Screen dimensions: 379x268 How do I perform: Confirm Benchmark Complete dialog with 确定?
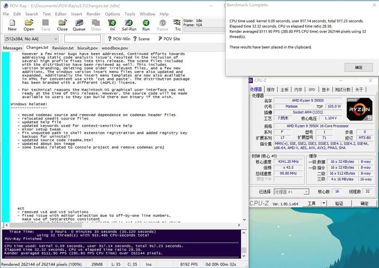(359, 67)
